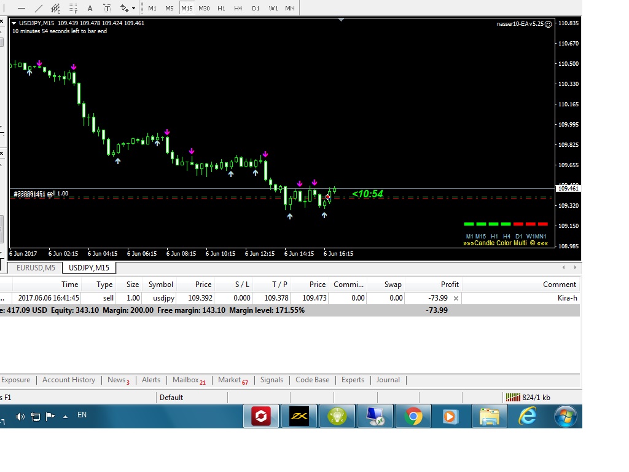This screenshot has width=629, height=472.
Task: Switch chart to M1 timeframe
Action: pyautogui.click(x=152, y=8)
